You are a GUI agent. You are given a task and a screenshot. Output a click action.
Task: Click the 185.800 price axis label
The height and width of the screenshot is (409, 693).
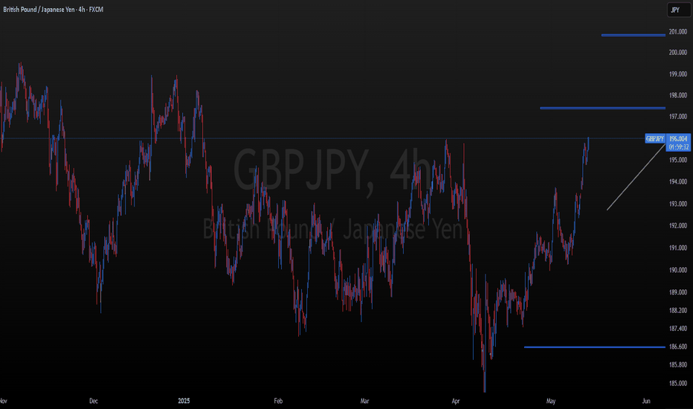[x=678, y=365]
